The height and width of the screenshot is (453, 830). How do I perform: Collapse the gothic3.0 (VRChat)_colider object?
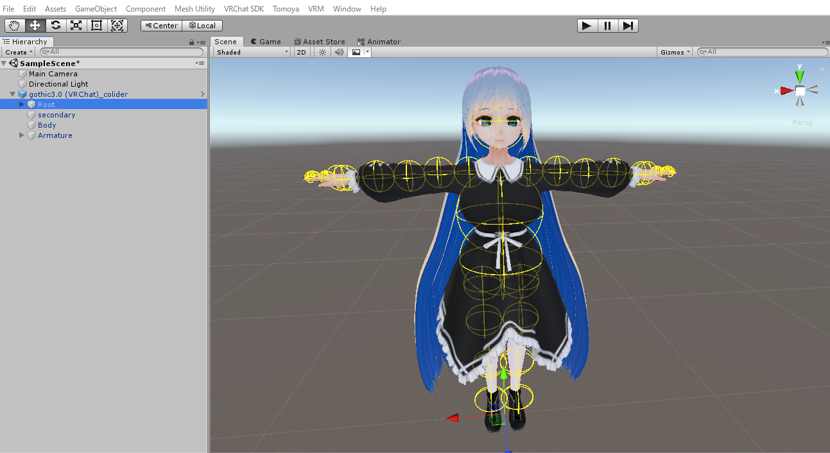point(12,94)
